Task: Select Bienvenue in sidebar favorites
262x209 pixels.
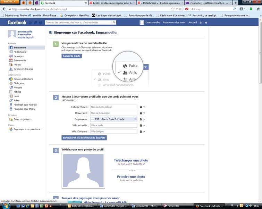Action: 27,47
